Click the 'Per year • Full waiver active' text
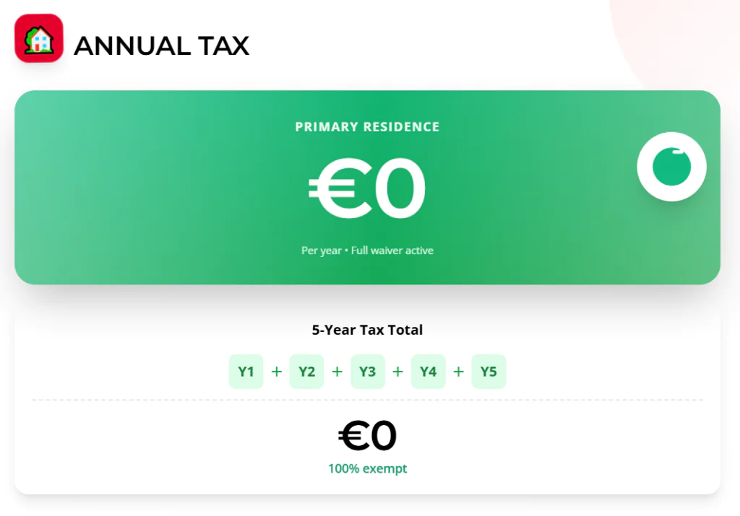 pyautogui.click(x=367, y=251)
